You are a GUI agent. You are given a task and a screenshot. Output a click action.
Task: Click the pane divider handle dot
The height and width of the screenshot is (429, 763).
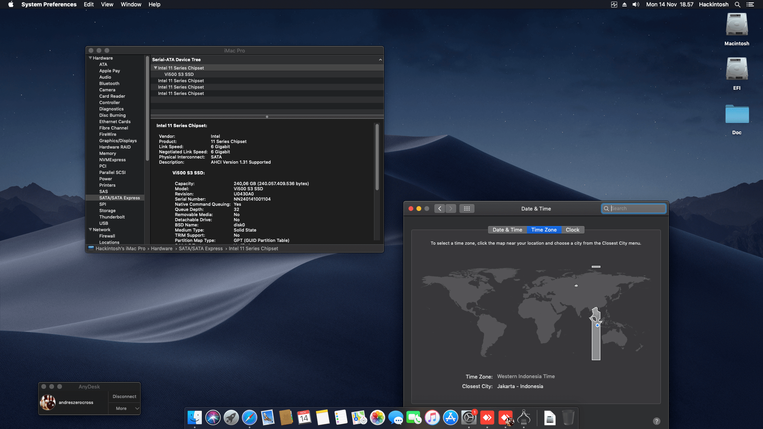point(267,117)
